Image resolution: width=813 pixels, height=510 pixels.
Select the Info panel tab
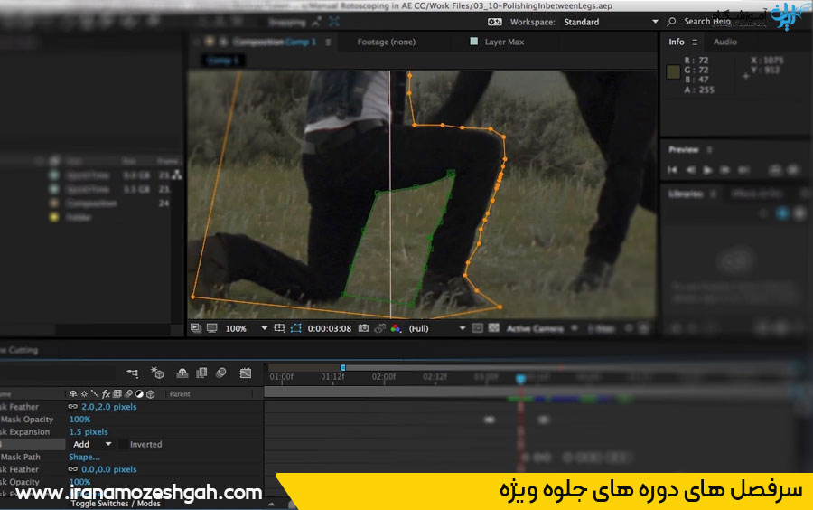[676, 42]
